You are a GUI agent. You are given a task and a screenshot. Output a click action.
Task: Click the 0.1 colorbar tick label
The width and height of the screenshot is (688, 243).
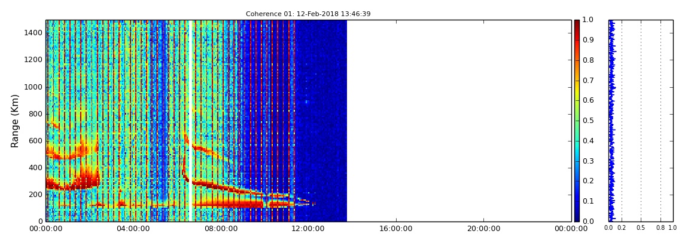click(x=587, y=201)
